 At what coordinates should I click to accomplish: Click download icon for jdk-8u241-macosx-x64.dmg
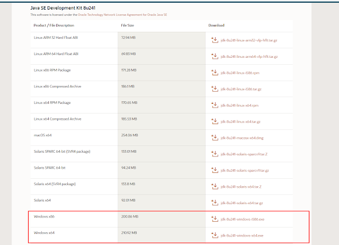coord(215,138)
